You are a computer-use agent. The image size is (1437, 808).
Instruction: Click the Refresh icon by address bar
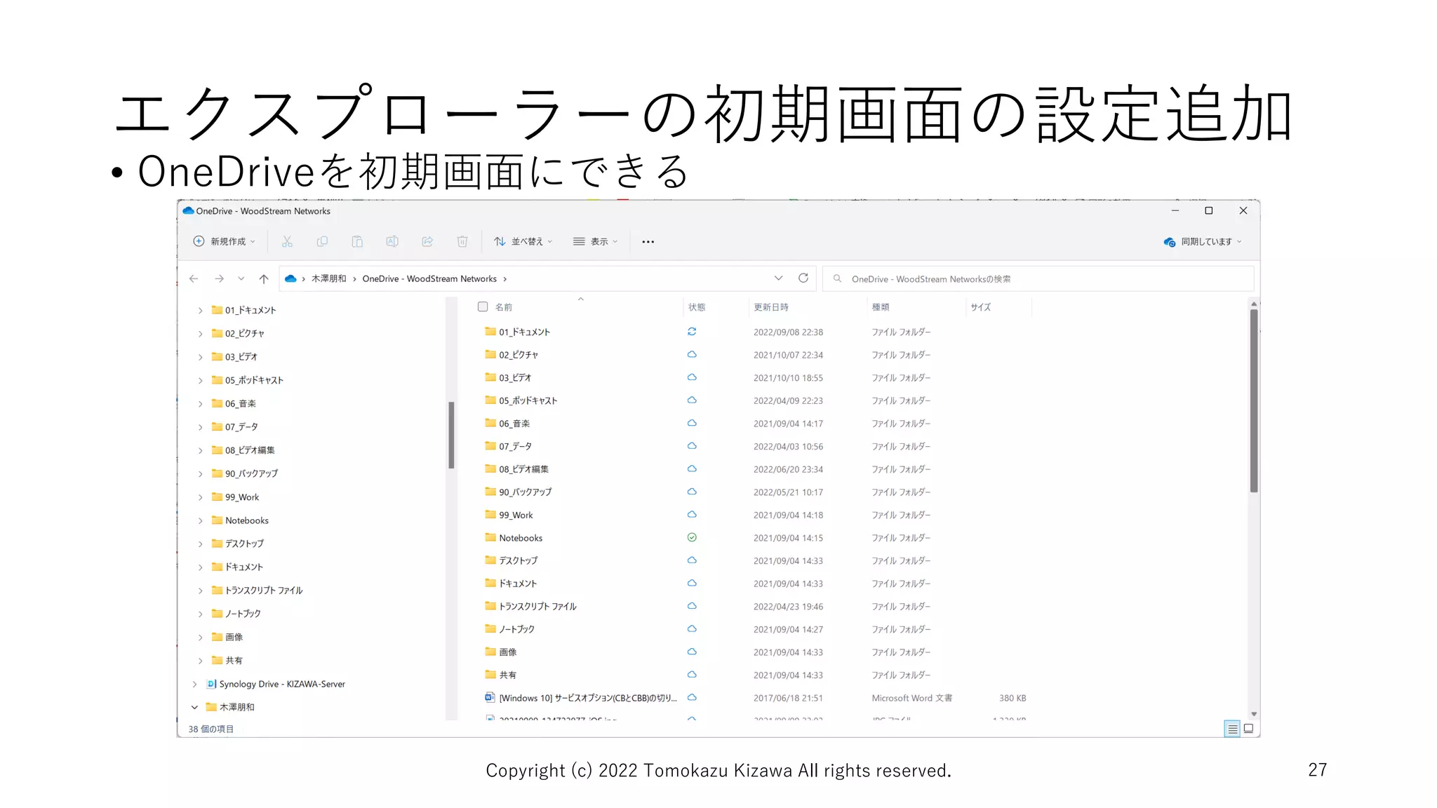[803, 278]
